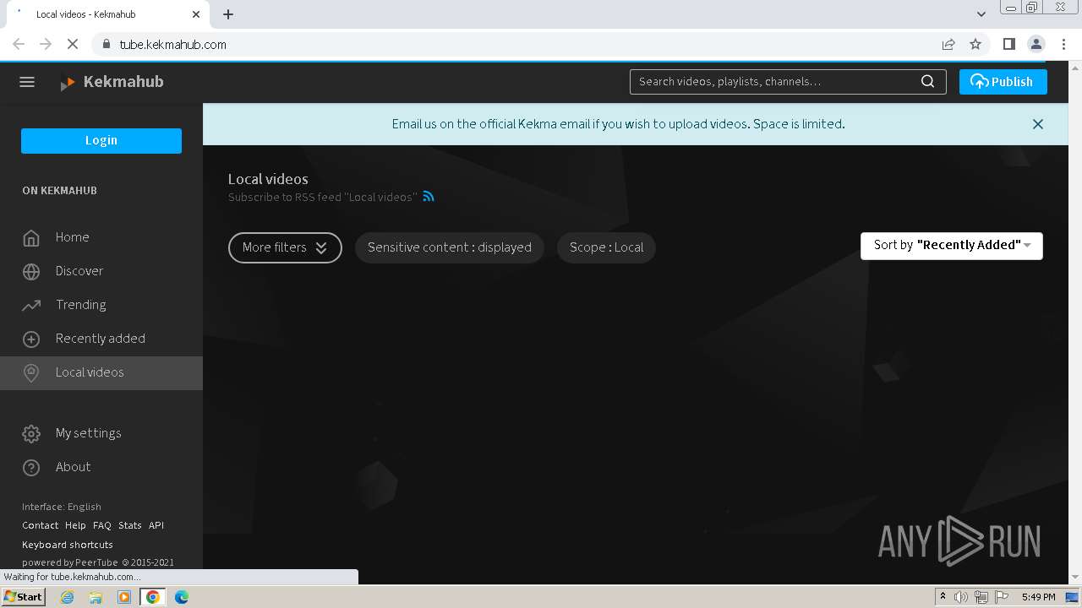Open the Chrome profile icon
The image size is (1082, 608).
[1036, 45]
